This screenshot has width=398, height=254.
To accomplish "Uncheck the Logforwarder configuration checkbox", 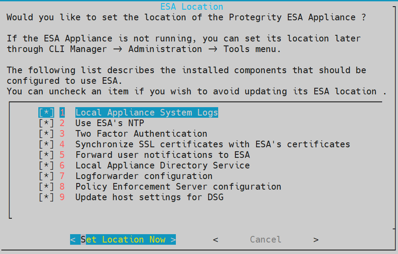I will (46, 176).
